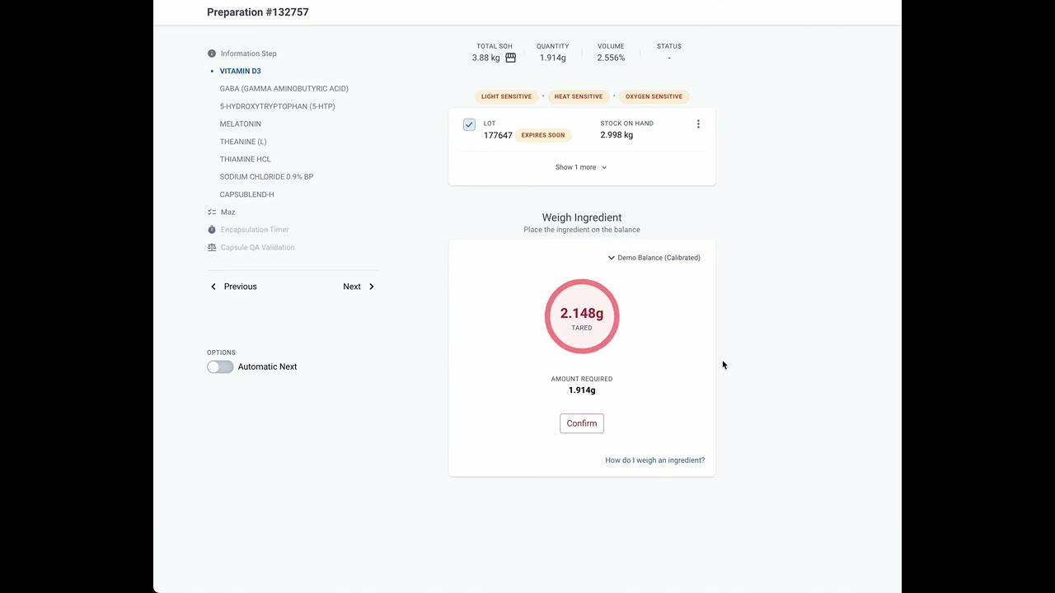Expand Show 1 more lots
Screen dimensions: 1055x593
[581, 167]
